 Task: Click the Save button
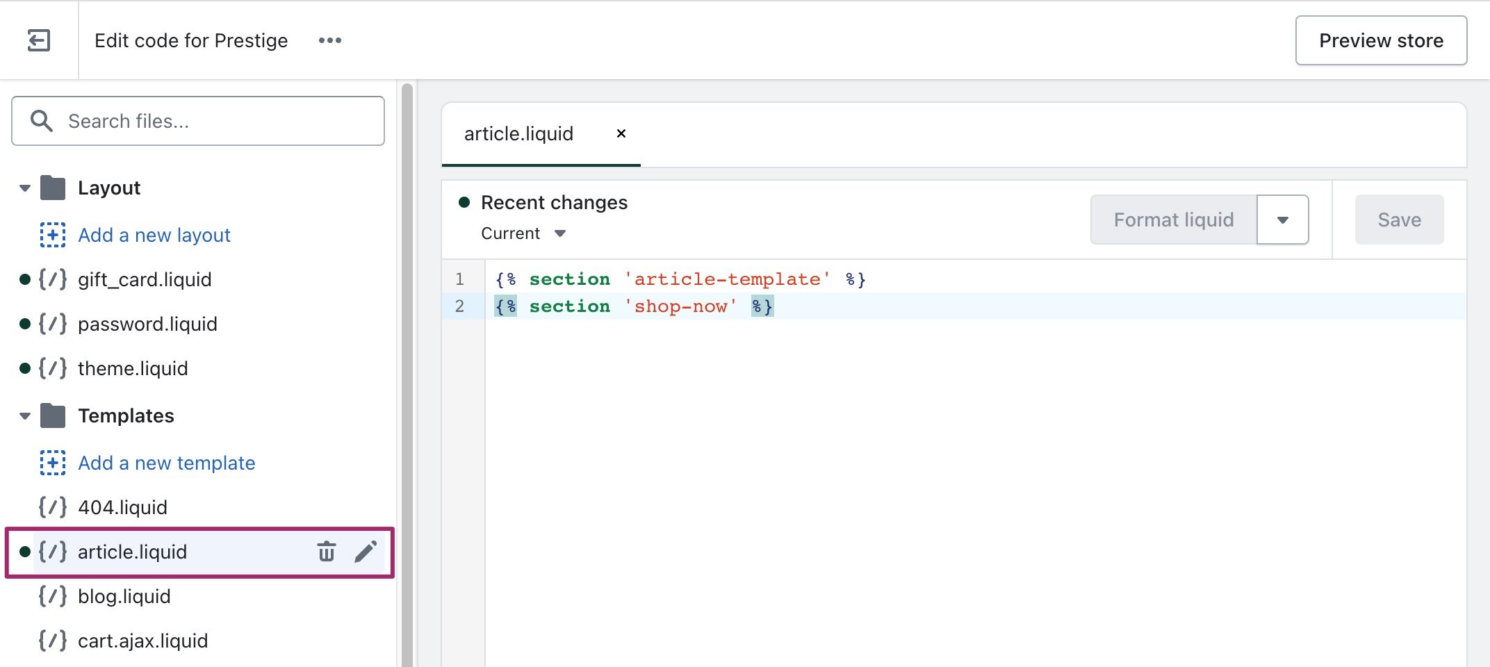coord(1399,220)
